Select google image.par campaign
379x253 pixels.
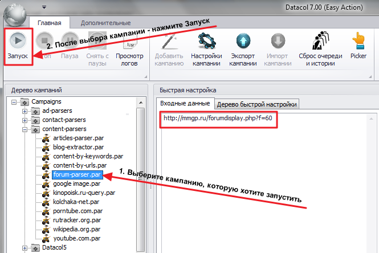click(x=76, y=183)
